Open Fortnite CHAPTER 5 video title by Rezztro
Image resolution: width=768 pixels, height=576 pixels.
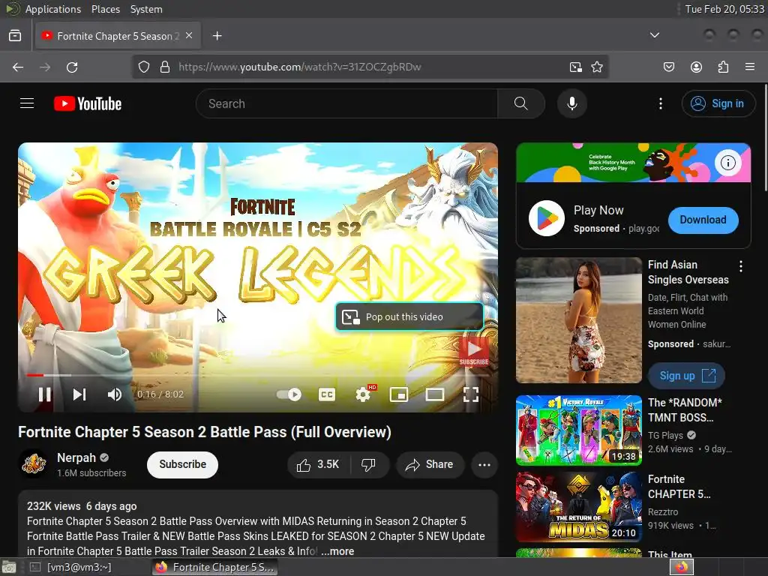pyautogui.click(x=679, y=486)
